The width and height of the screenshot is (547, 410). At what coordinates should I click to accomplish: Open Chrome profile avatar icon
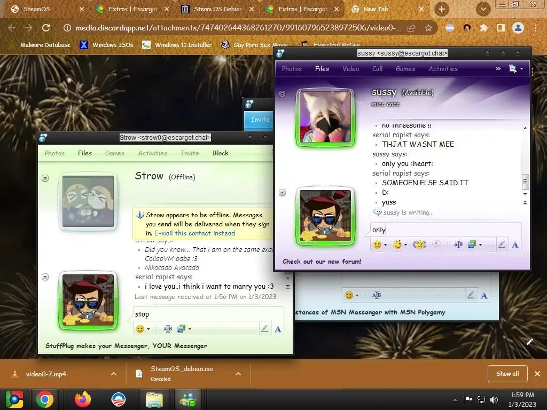click(518, 28)
